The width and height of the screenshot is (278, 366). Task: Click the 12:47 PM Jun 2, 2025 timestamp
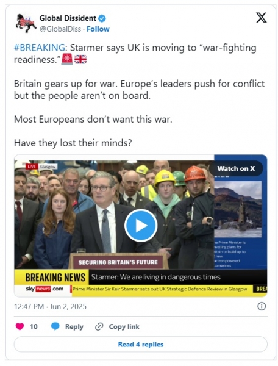click(50, 306)
